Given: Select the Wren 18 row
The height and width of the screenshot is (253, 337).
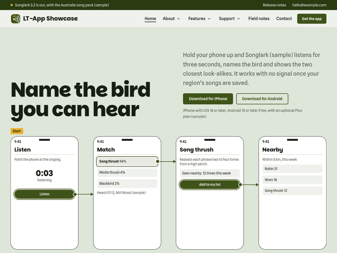Looking at the screenshot, I should 292,180.
